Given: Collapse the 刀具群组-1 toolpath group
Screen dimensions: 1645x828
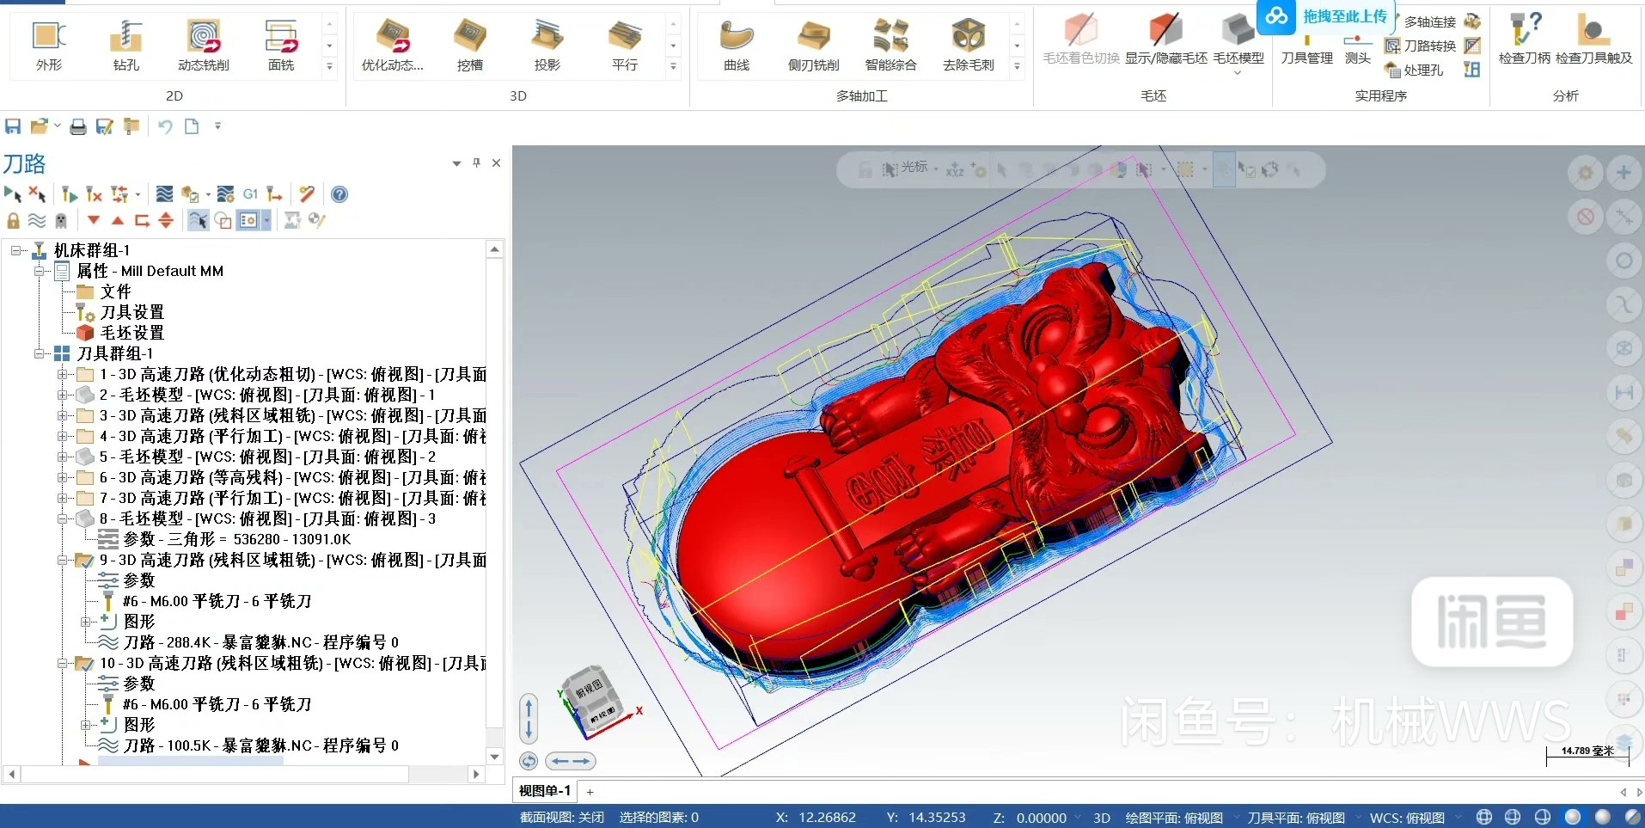Looking at the screenshot, I should 39,353.
